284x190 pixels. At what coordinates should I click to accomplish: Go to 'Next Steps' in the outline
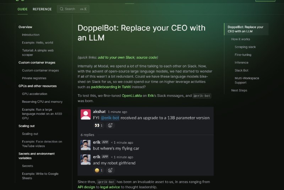point(239,90)
